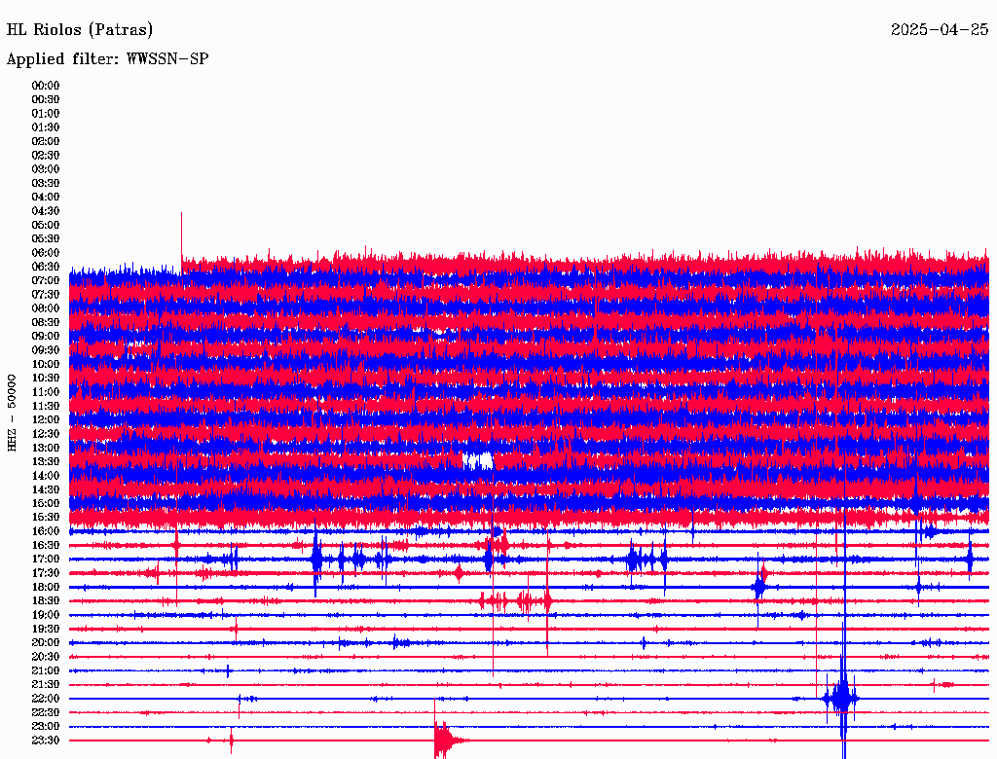Image resolution: width=997 pixels, height=759 pixels.
Task: Click the 07:00 time label
Action: point(46,281)
